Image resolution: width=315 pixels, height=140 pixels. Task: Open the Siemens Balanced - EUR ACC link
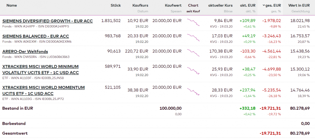coord(36,36)
